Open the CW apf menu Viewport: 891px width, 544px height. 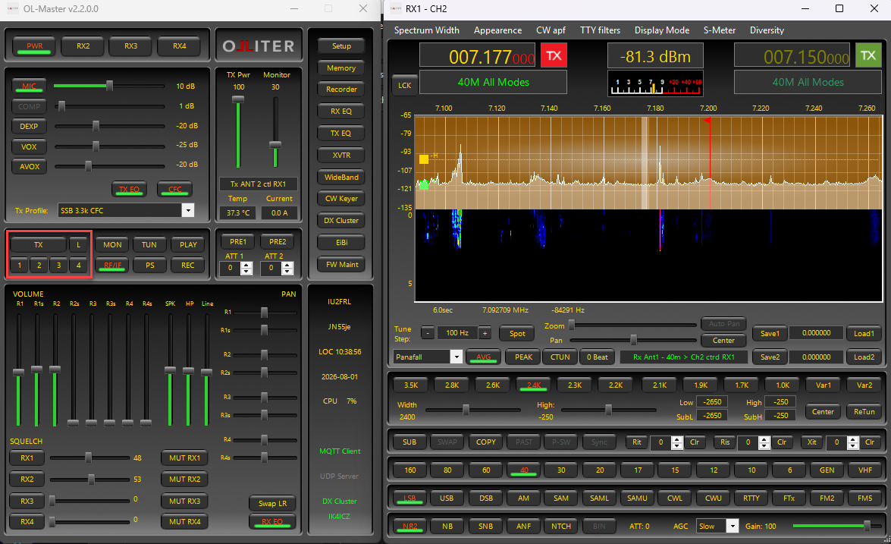pyautogui.click(x=551, y=30)
